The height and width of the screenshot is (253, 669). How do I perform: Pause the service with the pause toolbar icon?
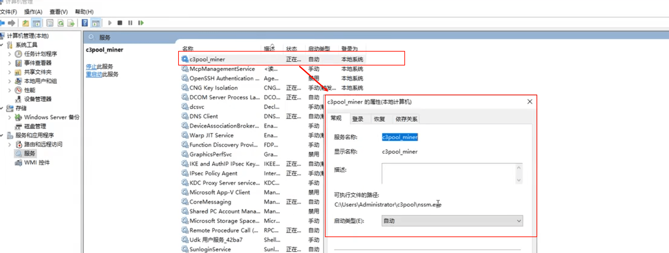(x=130, y=23)
